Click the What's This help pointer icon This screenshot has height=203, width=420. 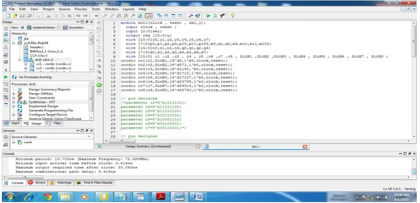pyautogui.click(x=198, y=16)
